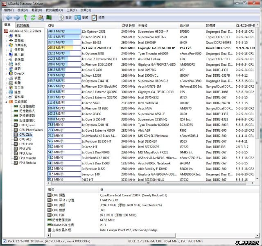This screenshot has width=262, height=246.
Task: Click the CPU multiplier (37x) row icon
Action: click(50, 210)
